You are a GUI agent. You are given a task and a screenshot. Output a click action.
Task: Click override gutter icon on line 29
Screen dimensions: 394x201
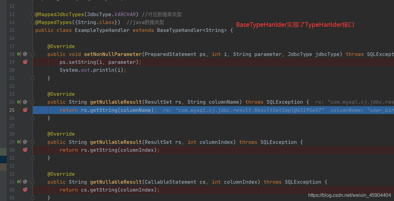point(19,142)
